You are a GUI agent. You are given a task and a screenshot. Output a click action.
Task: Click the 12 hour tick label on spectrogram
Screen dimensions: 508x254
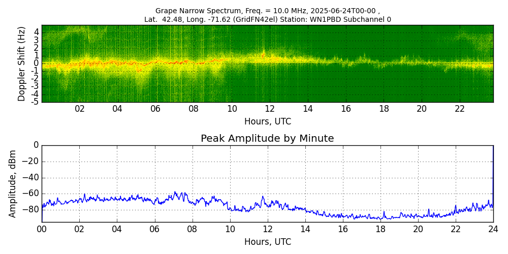270,109
